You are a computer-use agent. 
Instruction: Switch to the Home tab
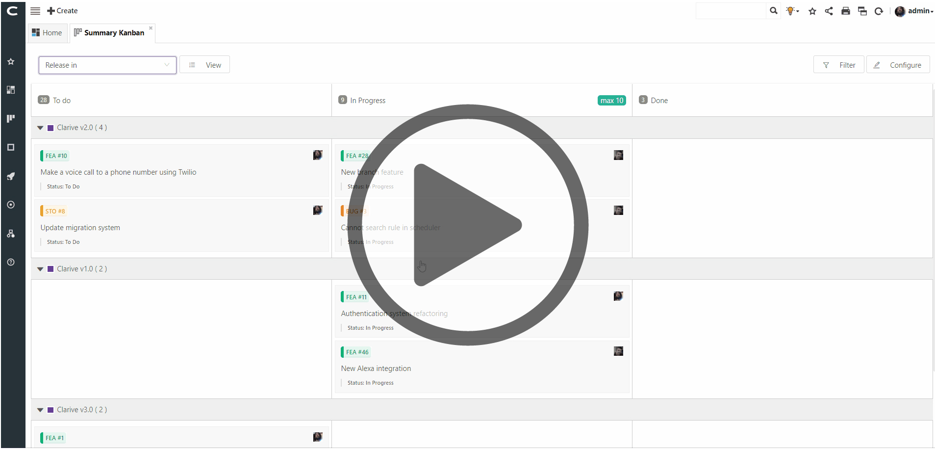47,32
